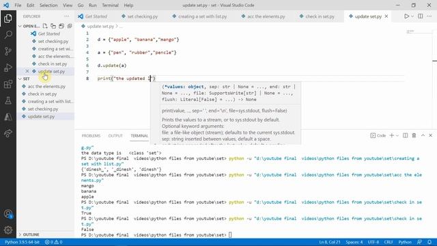Click the Save All editors icon

pyautogui.click(x=61, y=26)
